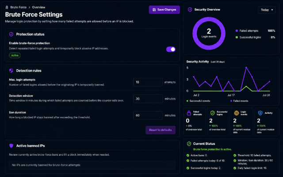283x177 pixels.
Task: Click the purple Failed events chart legend dot
Action: coord(231,101)
